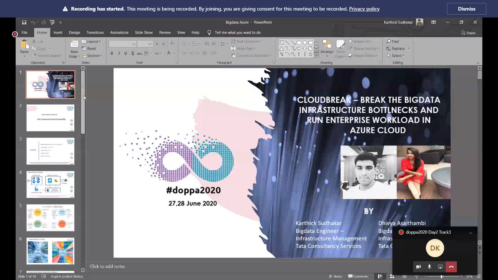Switch to Normal view icon

point(380,276)
